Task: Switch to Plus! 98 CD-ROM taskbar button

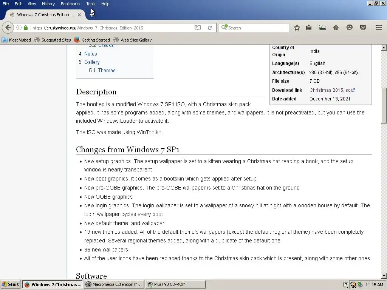Action: tap(175, 284)
